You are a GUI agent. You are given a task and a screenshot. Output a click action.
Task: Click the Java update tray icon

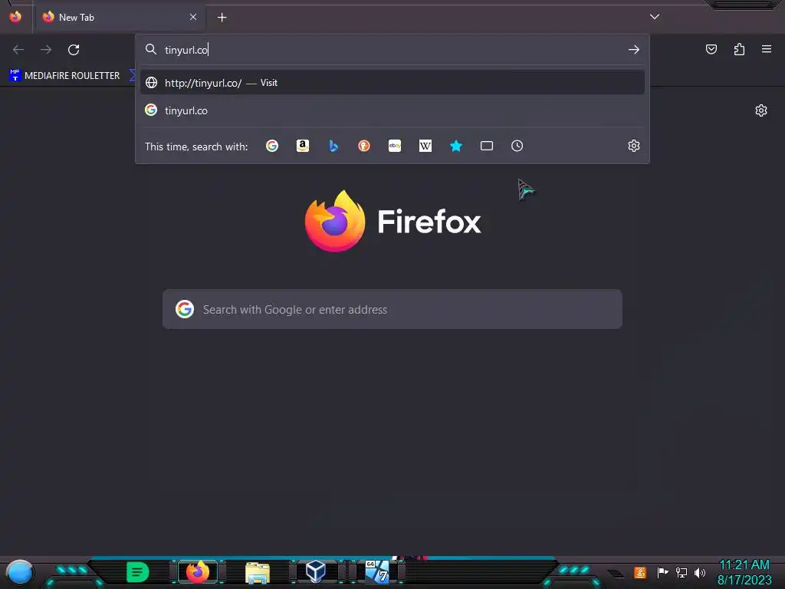tap(640, 572)
